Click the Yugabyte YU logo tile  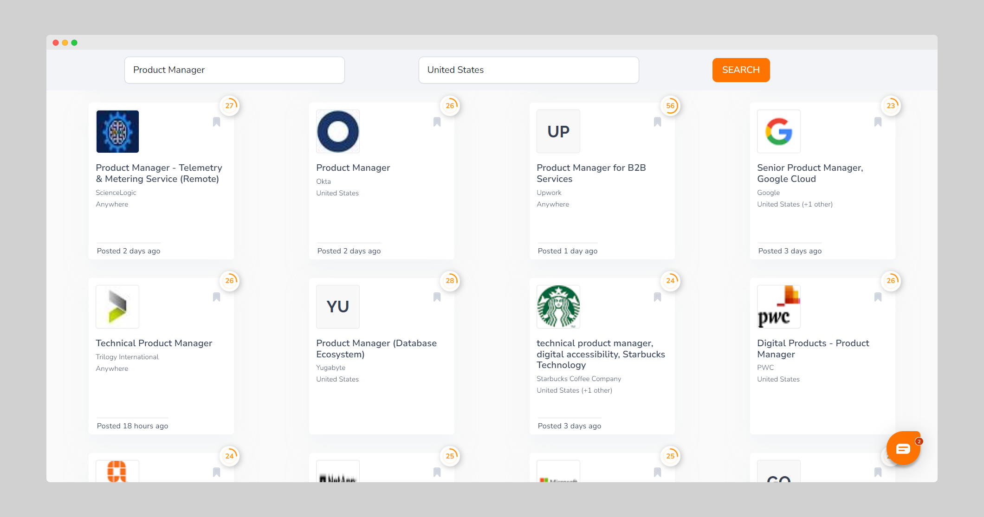pyautogui.click(x=338, y=307)
